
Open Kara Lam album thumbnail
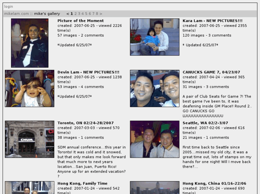(155, 37)
